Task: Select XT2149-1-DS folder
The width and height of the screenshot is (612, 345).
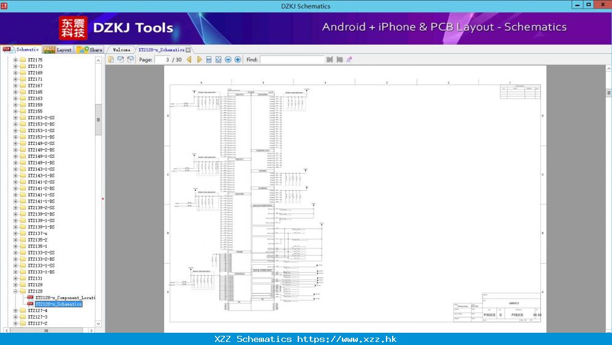Action: coord(41,163)
